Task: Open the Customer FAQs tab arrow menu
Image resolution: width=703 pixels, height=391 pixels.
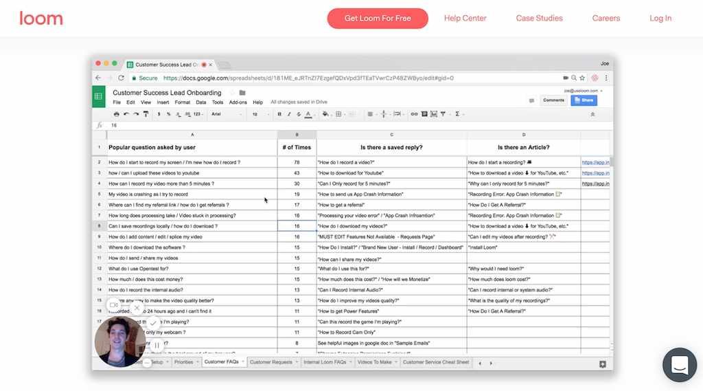Action: click(243, 362)
